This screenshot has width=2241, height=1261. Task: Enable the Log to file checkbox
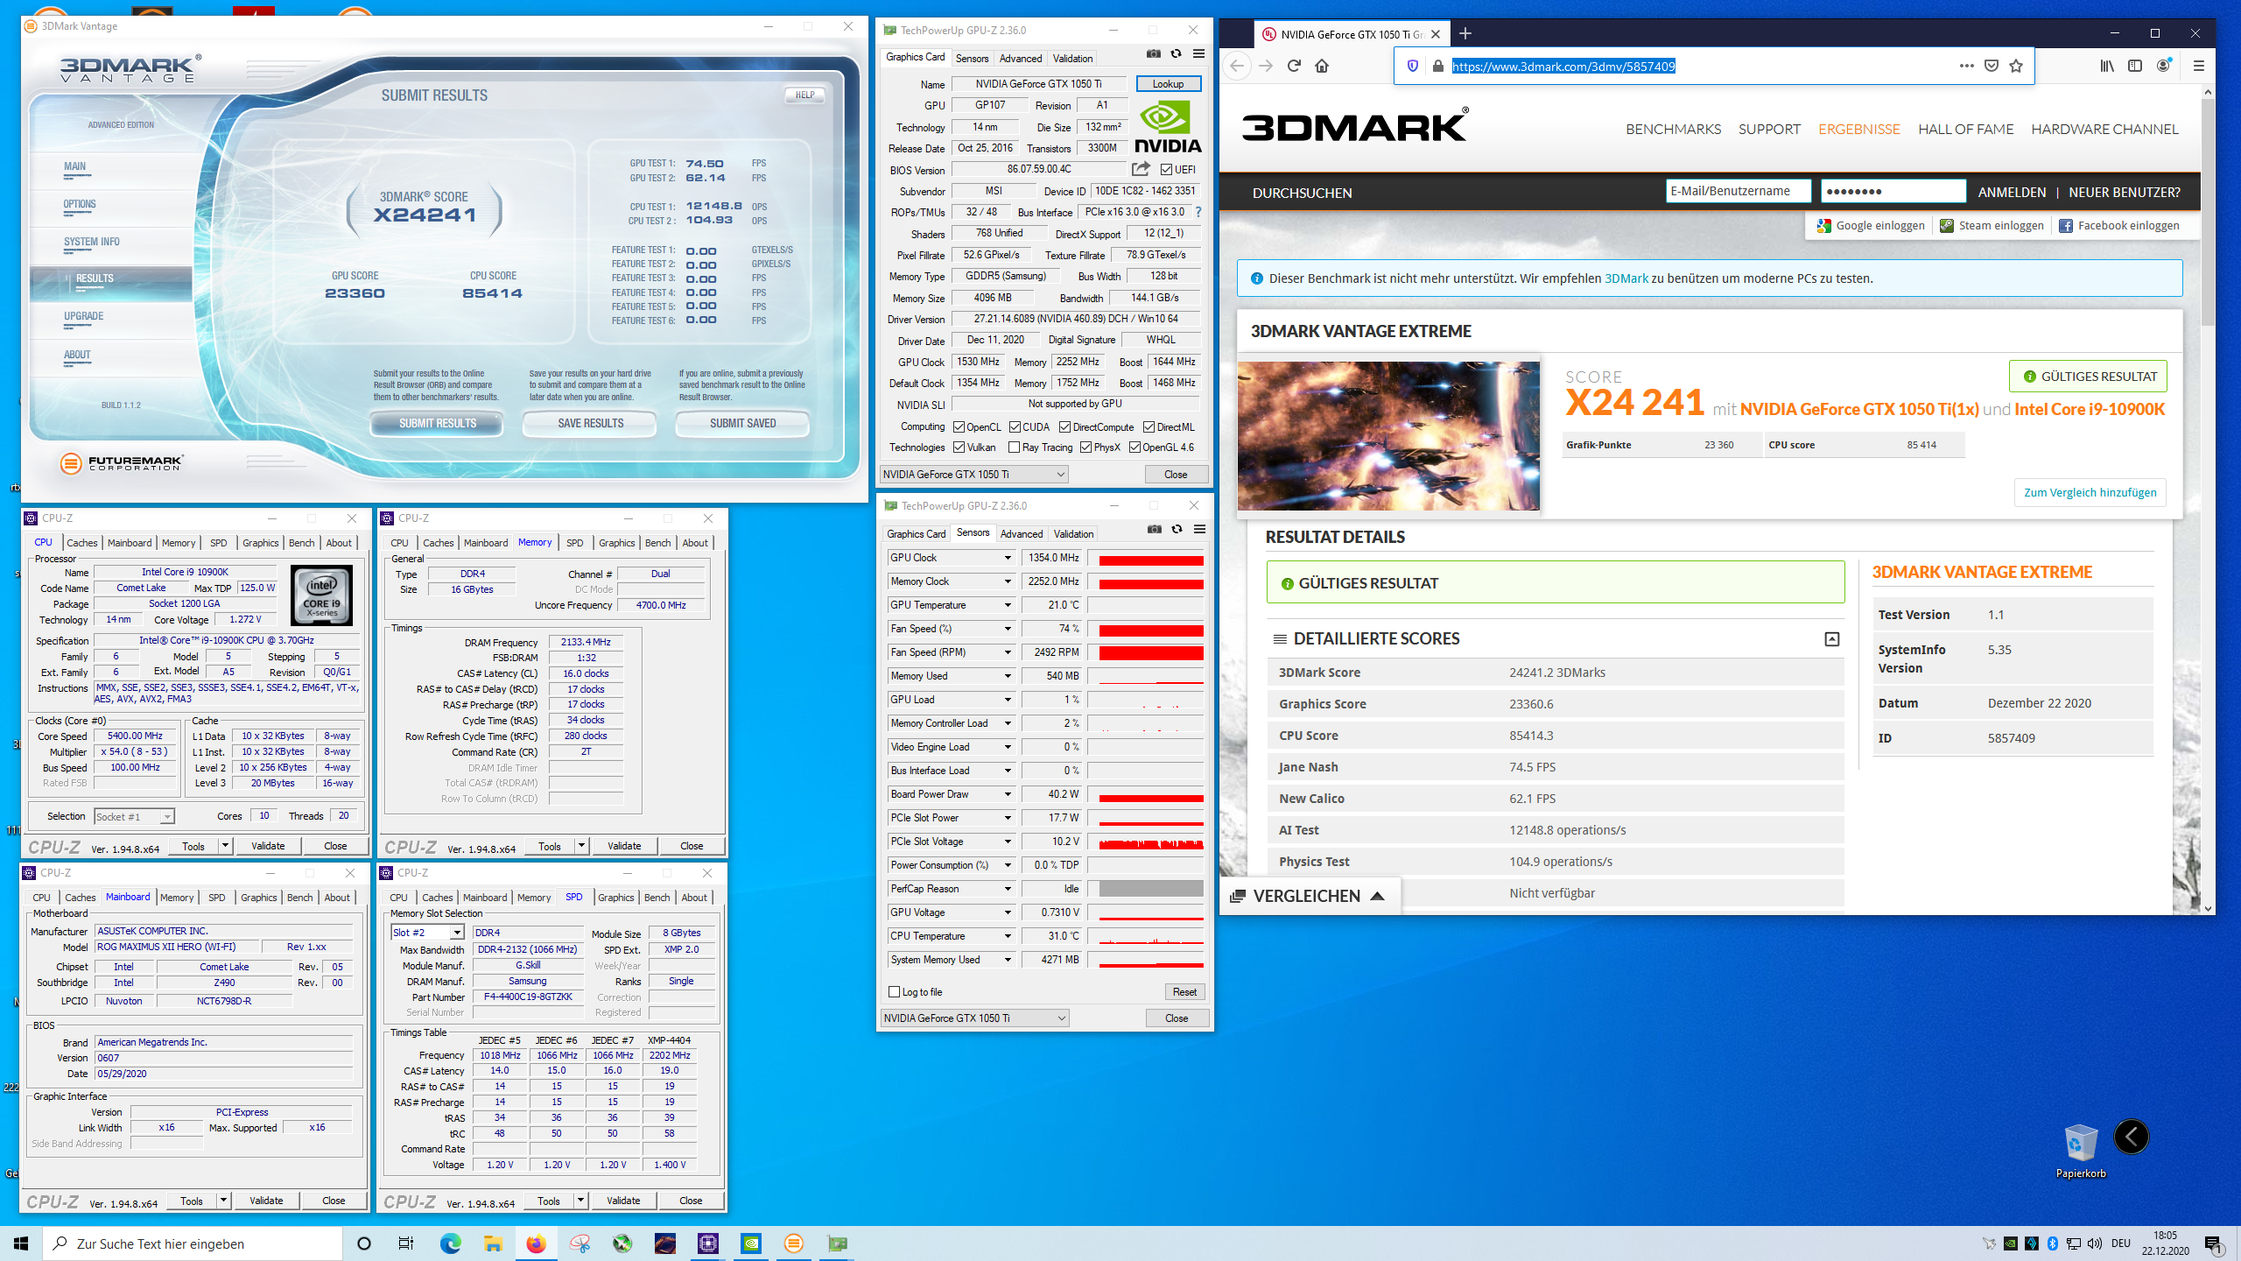pos(894,992)
